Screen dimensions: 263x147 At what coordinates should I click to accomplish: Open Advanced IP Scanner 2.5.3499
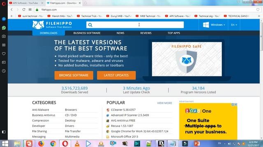tap(130, 115)
